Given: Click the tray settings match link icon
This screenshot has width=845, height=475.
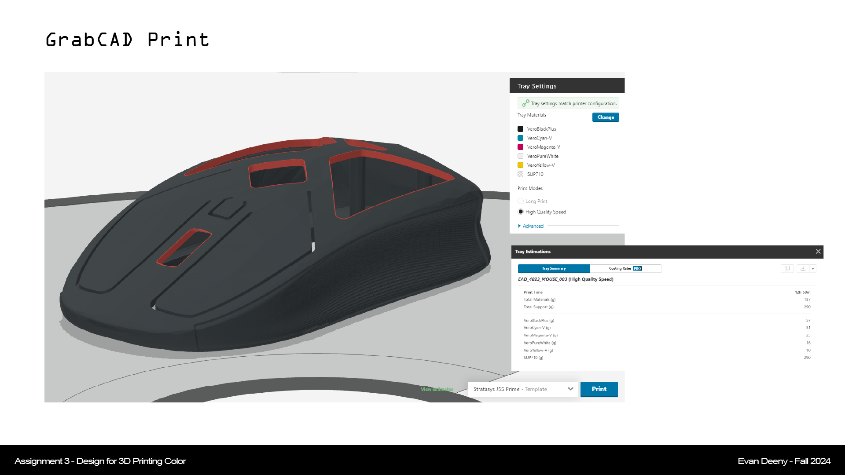Looking at the screenshot, I should click(x=525, y=103).
